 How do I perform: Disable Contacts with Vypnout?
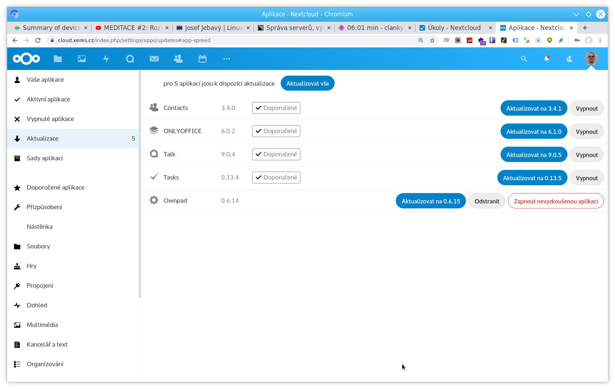(x=587, y=108)
